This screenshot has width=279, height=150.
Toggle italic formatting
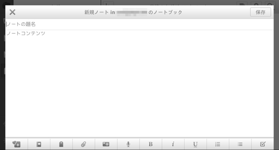tap(173, 144)
